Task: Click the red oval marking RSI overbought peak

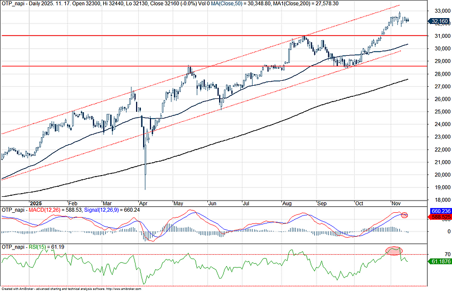Action: click(394, 250)
